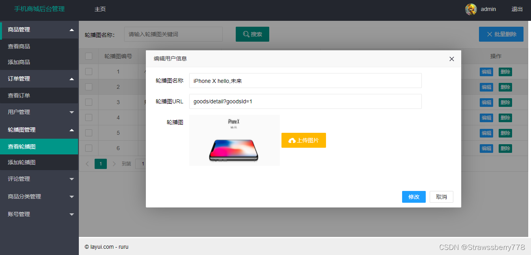The width and height of the screenshot is (531, 255).
Task: Click 删除 in row 6
Action: coord(505,149)
